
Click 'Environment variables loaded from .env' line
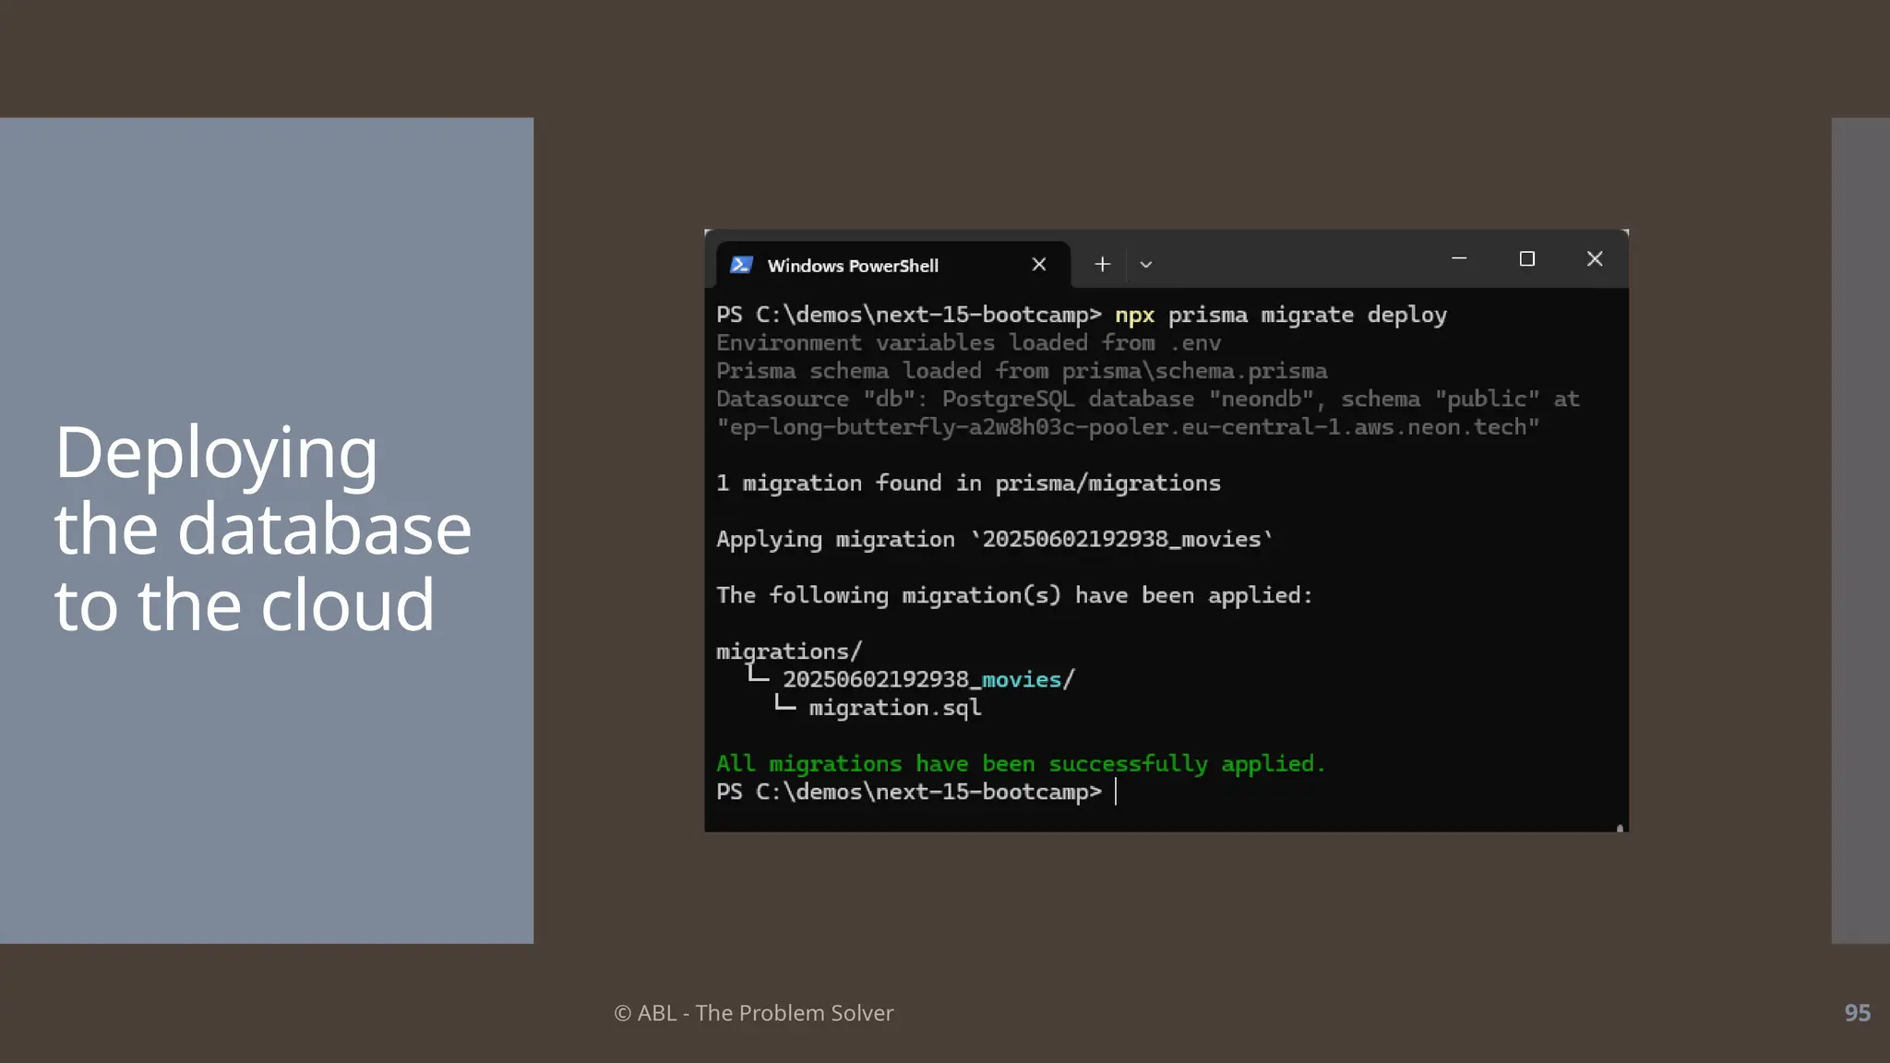969,343
